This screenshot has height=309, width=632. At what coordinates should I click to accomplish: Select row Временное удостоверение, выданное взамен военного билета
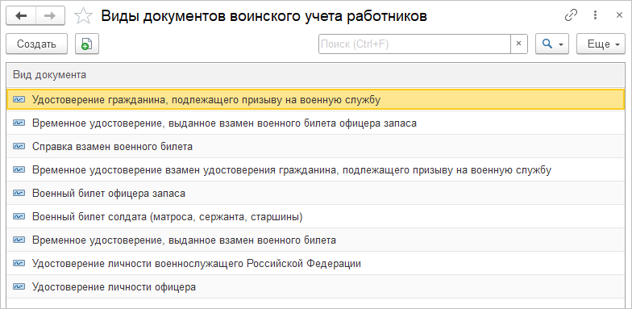click(x=316, y=240)
